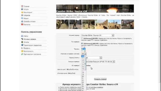Click the slots list scrollbar thumb
The width and height of the screenshot is (161, 91).
85,64
